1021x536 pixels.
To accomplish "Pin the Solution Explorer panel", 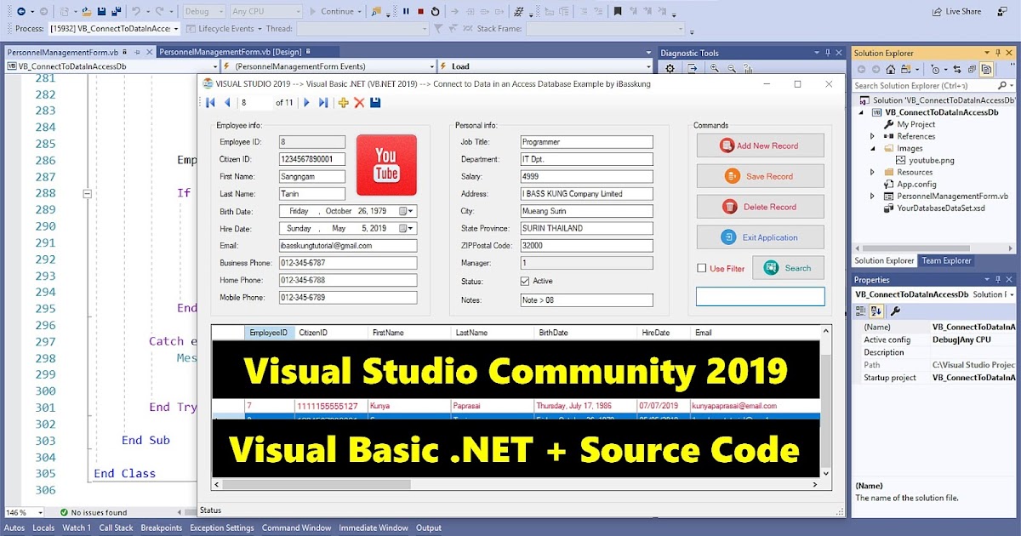I will pos(998,52).
